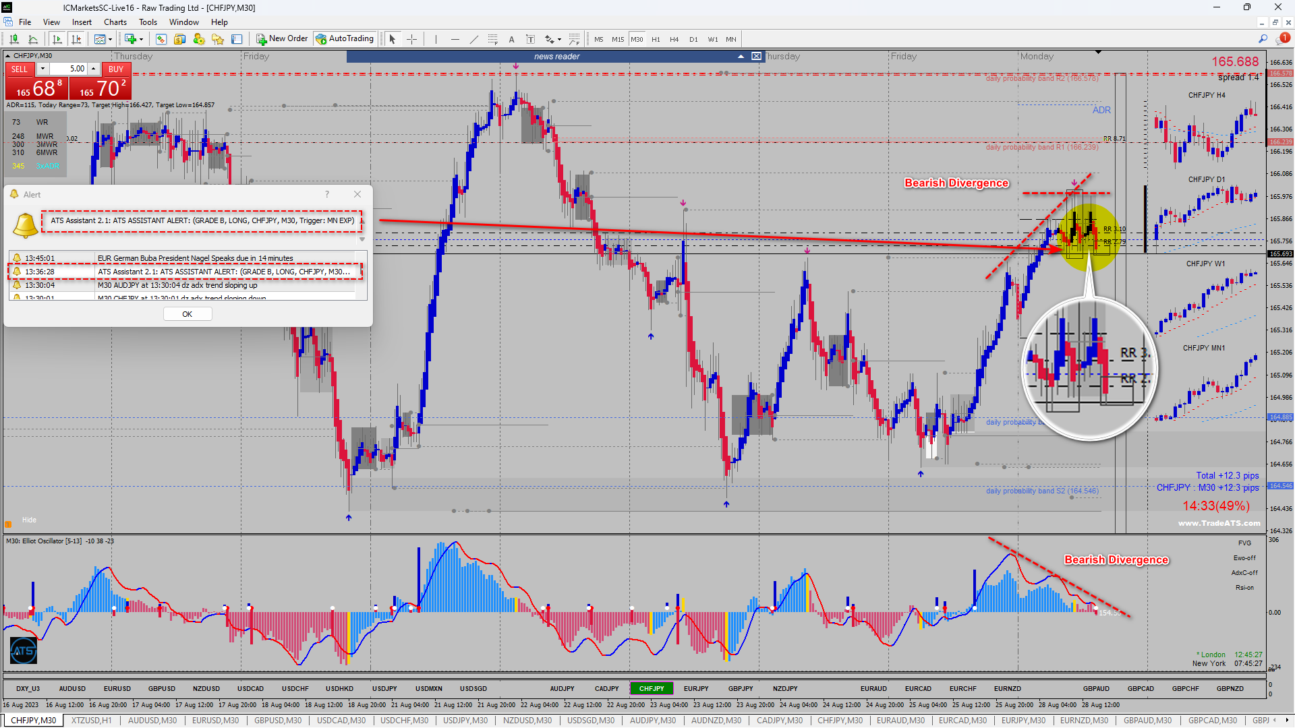Open lot size dropdown arrow

tap(42, 69)
